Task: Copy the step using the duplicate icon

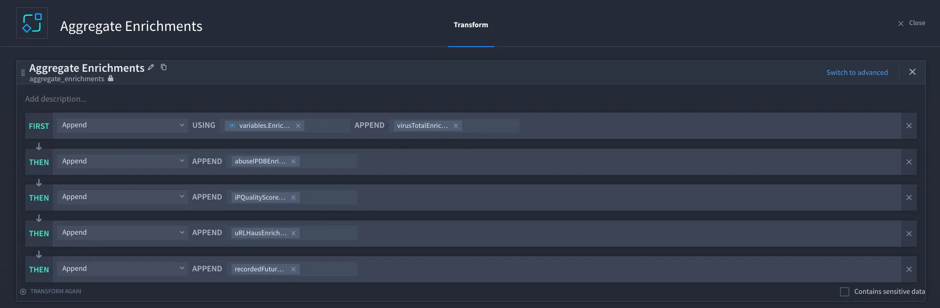Action: pos(163,67)
